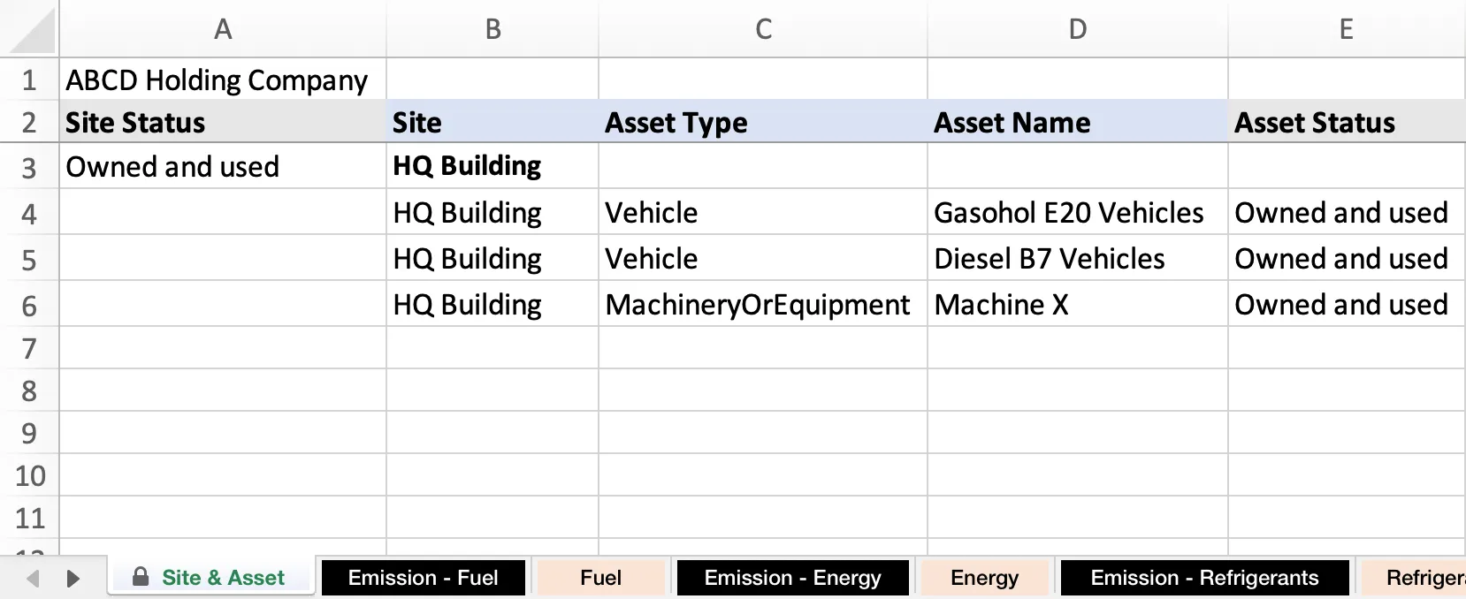Click the MachineryOrEquipment cell
The image size is (1466, 599).
[x=757, y=305]
